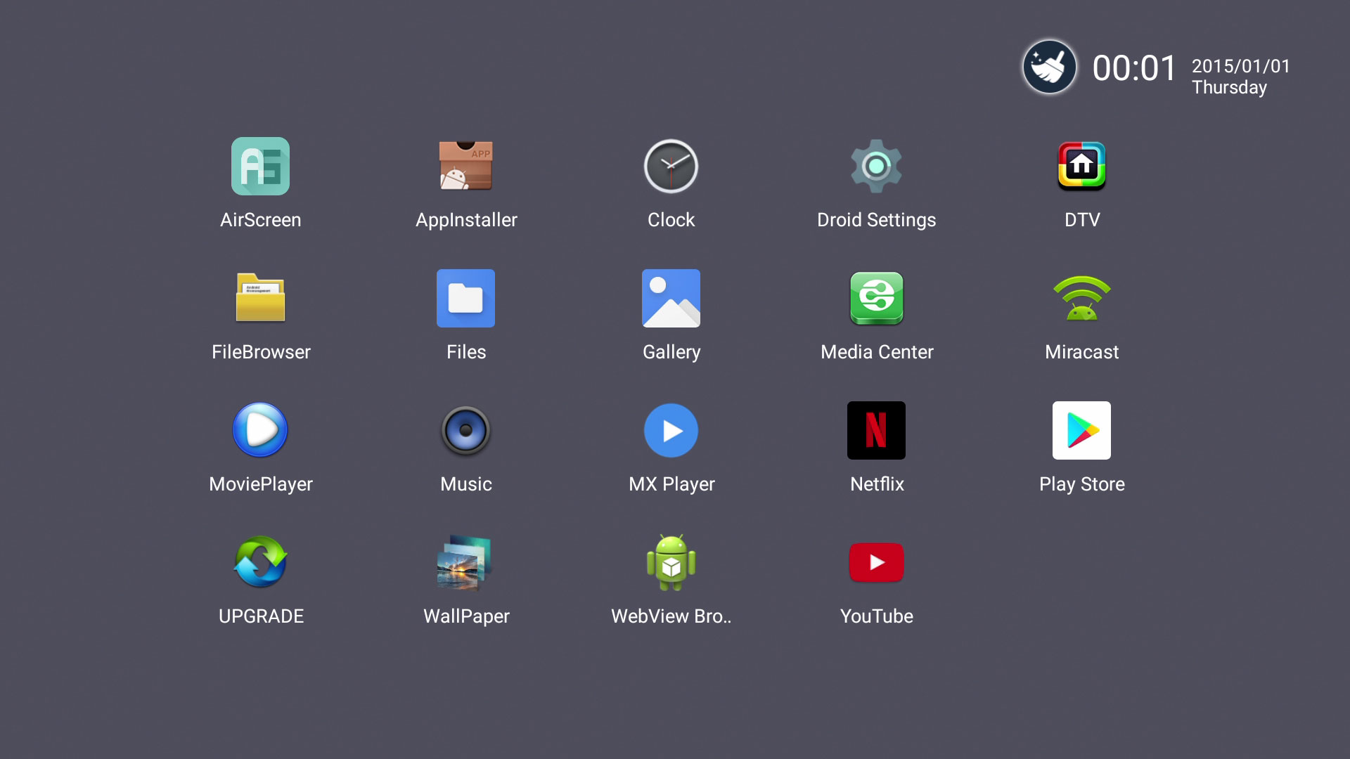
Task: Click the "YouTube" label text
Action: click(877, 616)
